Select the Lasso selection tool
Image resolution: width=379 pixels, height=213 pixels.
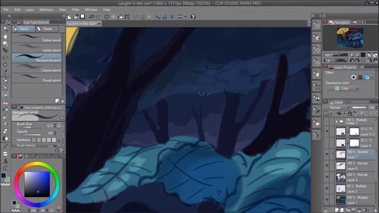pos(5,58)
